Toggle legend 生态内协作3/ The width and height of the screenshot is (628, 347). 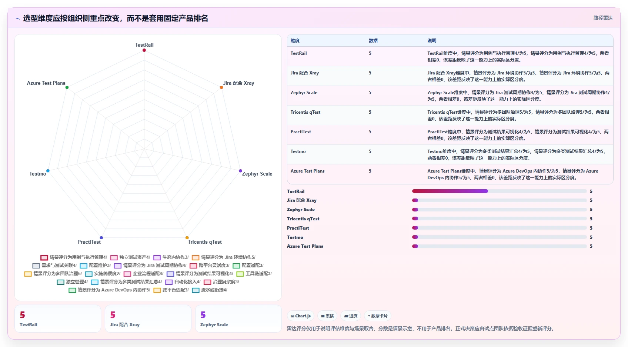click(171, 257)
